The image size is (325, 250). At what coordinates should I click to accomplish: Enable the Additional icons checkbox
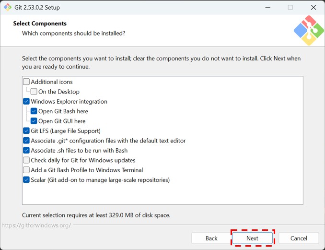point(26,82)
